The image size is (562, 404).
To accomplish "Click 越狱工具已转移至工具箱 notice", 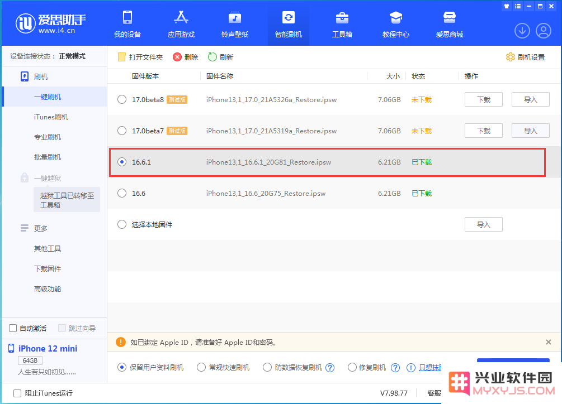I will pyautogui.click(x=67, y=200).
